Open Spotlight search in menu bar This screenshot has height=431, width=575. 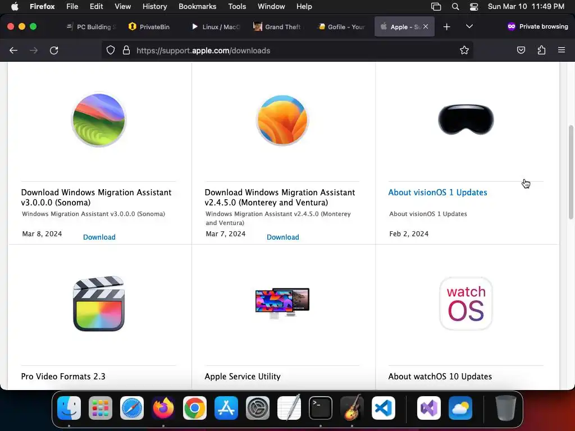455,6
